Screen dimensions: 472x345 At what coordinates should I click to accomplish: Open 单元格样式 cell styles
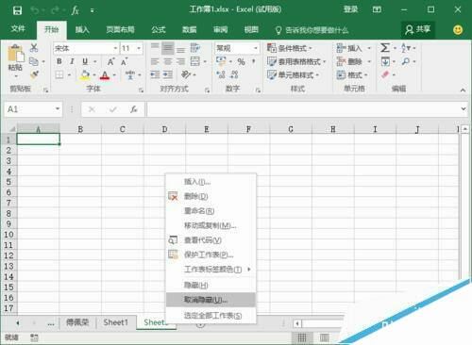[293, 75]
